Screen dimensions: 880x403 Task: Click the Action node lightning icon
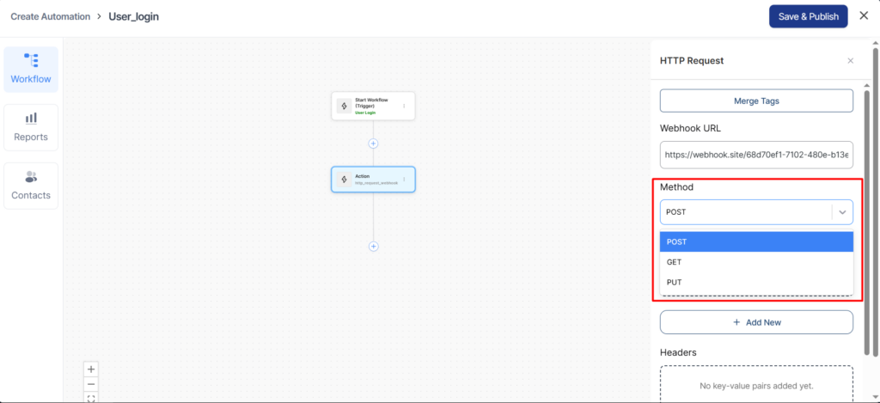pyautogui.click(x=344, y=180)
